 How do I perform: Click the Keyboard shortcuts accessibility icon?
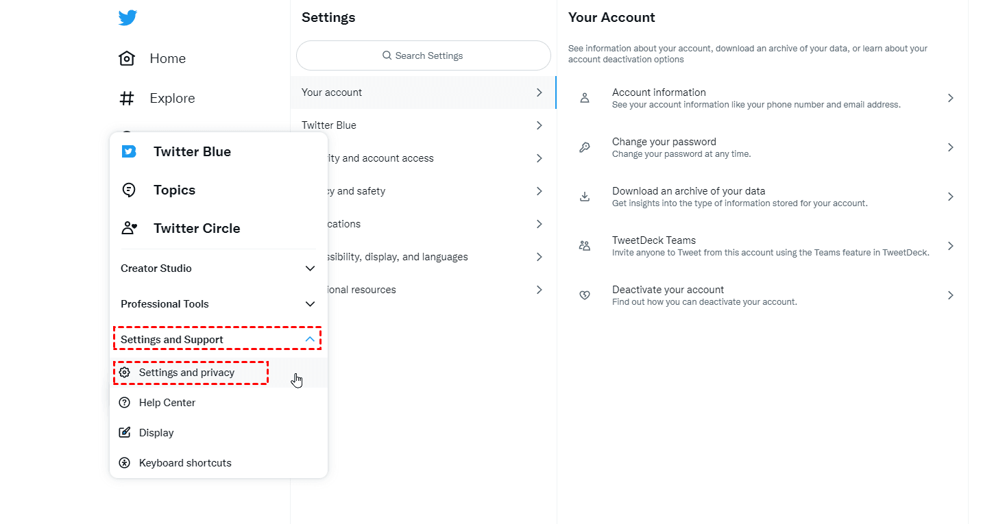tap(125, 463)
